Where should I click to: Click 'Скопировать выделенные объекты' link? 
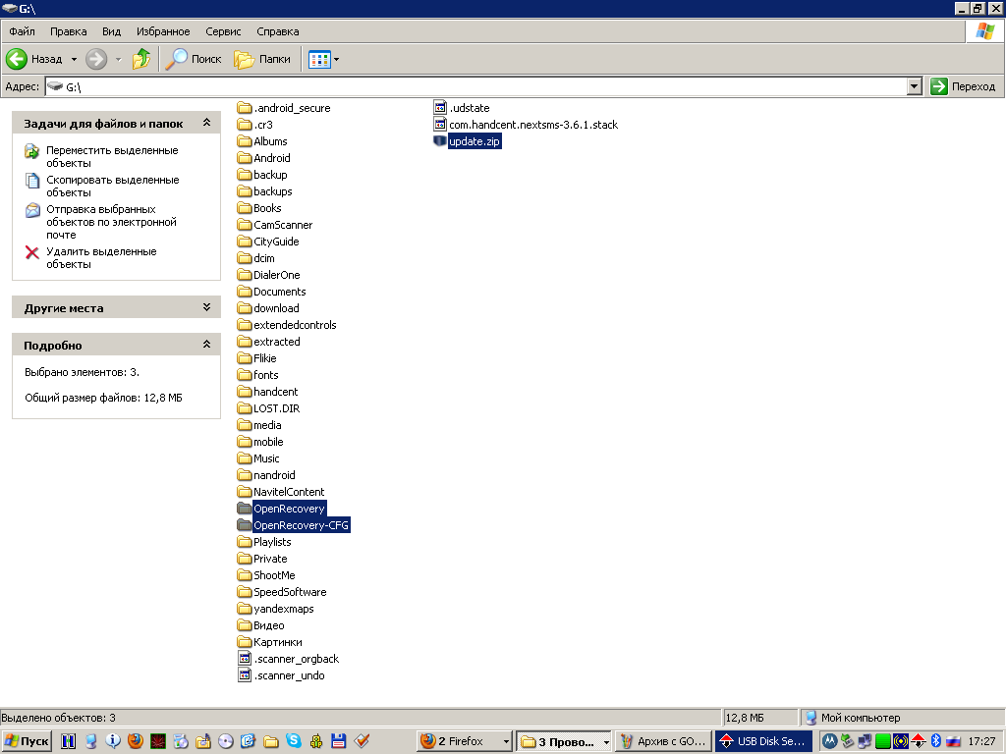(112, 186)
